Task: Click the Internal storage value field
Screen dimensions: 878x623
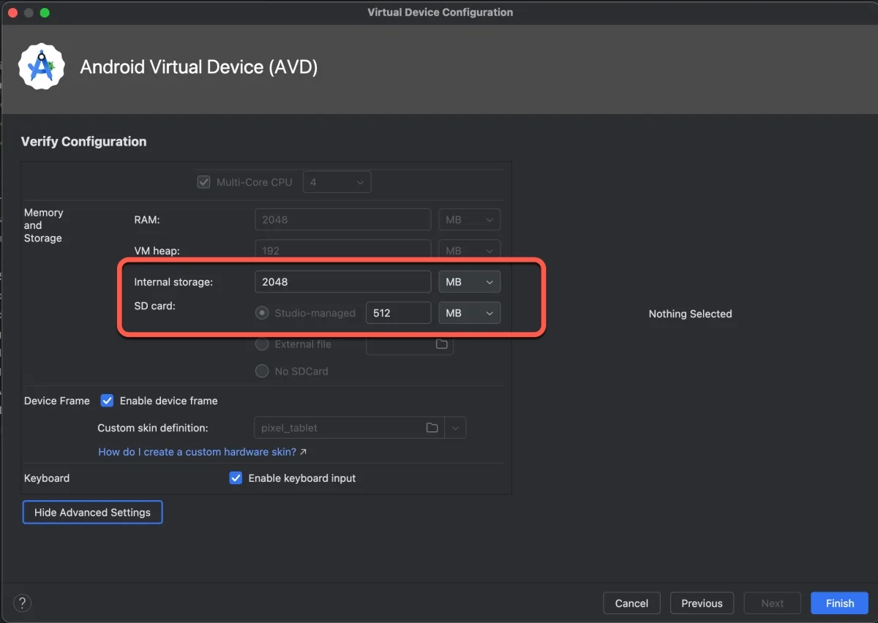Action: 342,282
